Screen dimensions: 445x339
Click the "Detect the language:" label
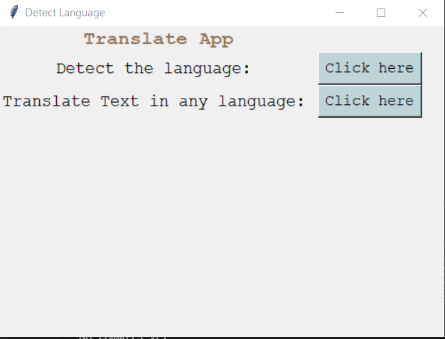[153, 69]
